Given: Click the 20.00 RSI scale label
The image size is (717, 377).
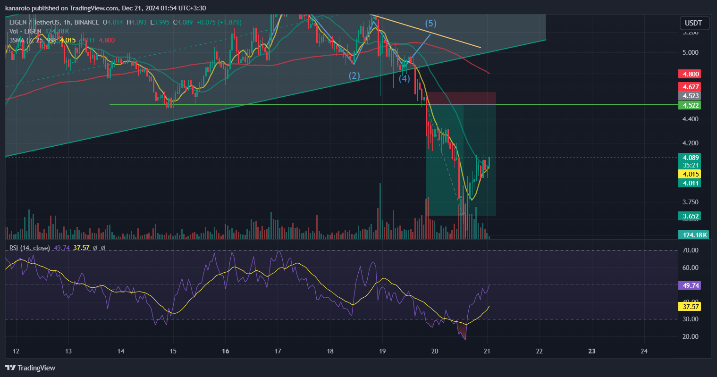Looking at the screenshot, I should coord(691,336).
